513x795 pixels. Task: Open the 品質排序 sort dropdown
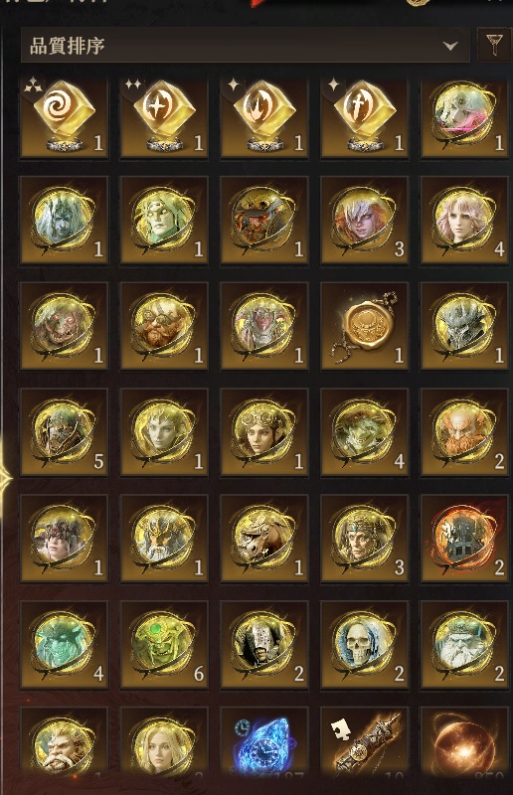pos(245,46)
